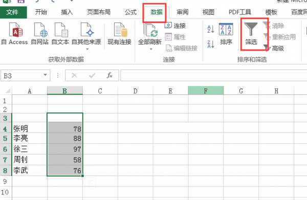Viewport: 307px width, 200px height.
Task: Select column H header
Action: pyautogui.click(x=276, y=91)
